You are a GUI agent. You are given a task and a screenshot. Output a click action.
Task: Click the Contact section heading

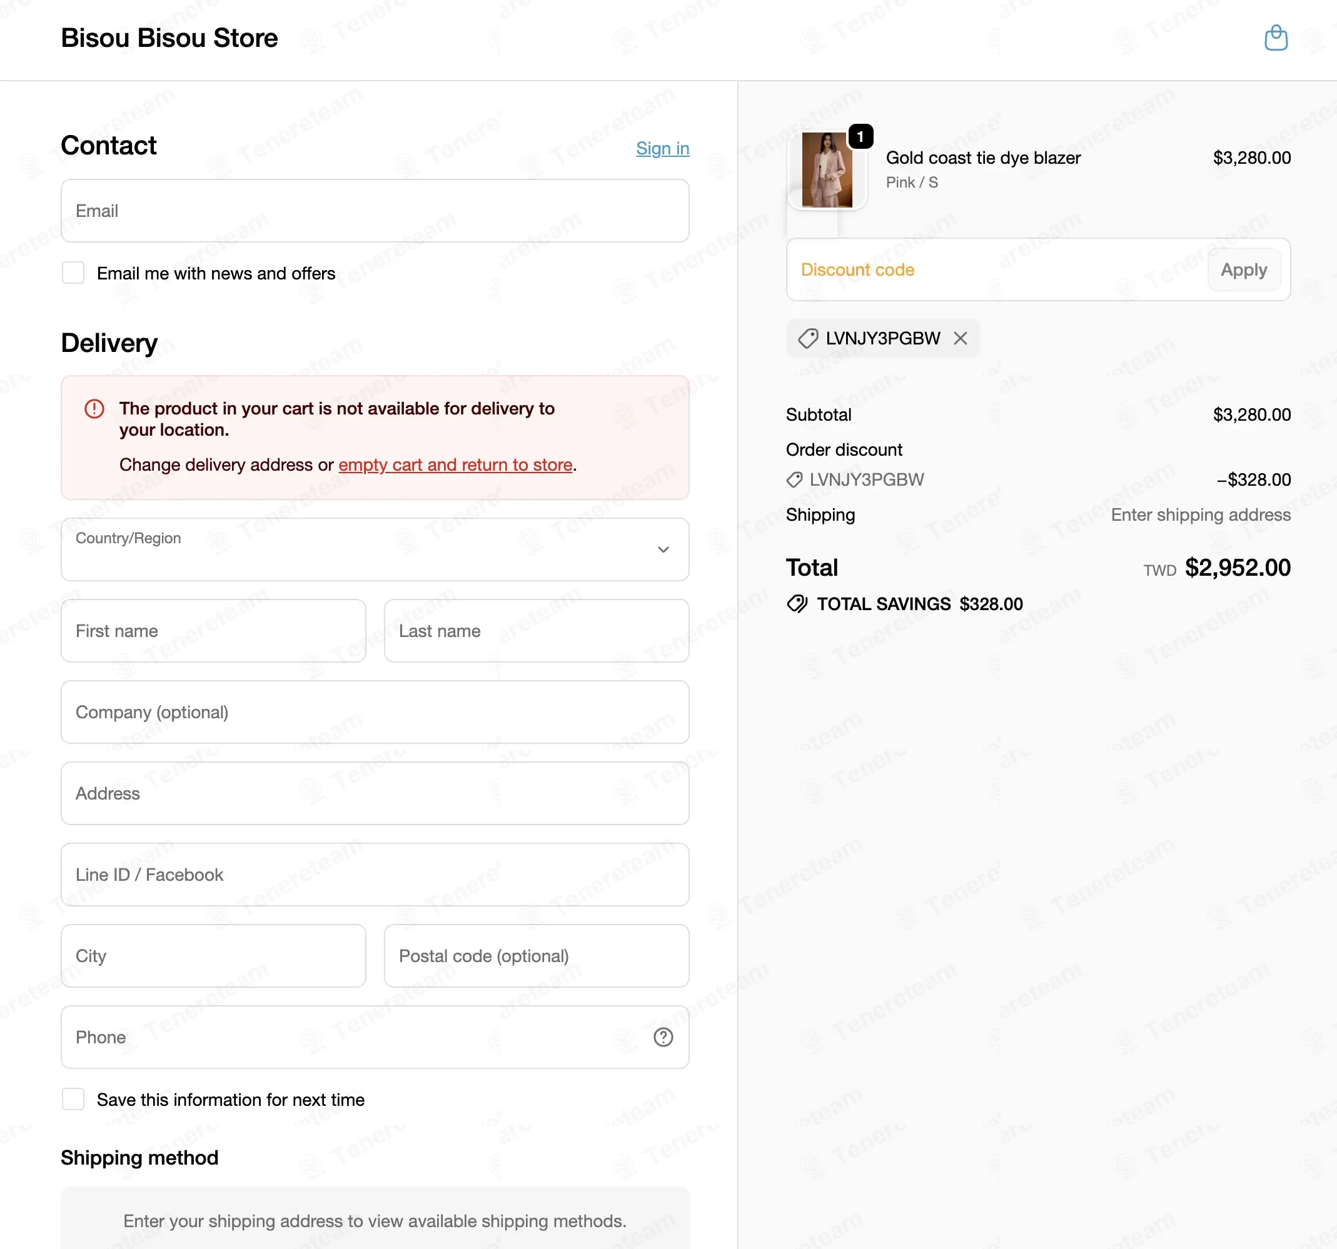[109, 146]
